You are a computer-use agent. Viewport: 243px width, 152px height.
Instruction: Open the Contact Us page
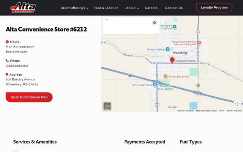pos(174,8)
